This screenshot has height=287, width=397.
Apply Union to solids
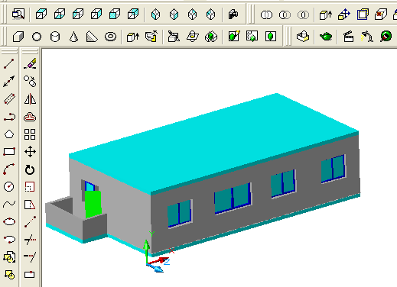coord(266,15)
